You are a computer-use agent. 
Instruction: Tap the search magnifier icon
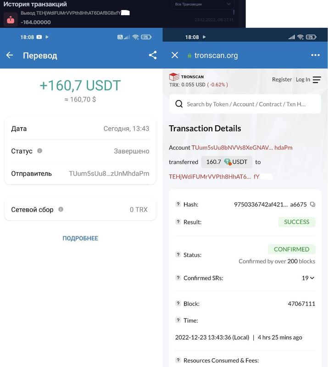(x=179, y=104)
